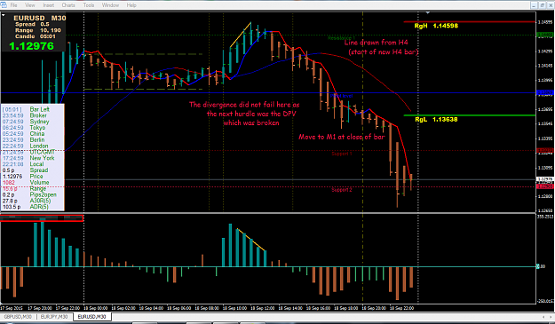Select the RgL 1.13638 label
The image size is (555, 324).
pyautogui.click(x=436, y=120)
